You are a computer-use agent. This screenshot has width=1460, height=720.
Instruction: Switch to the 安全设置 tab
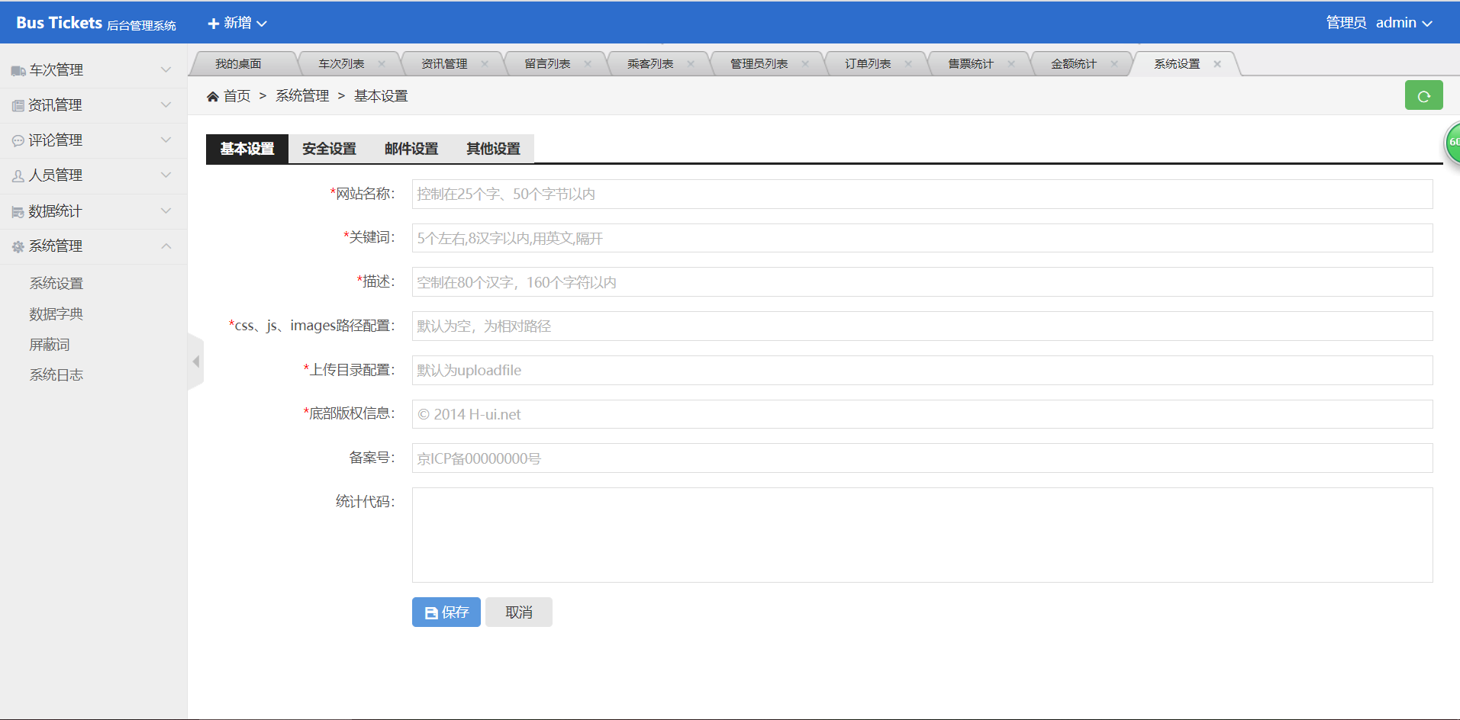[x=329, y=149]
